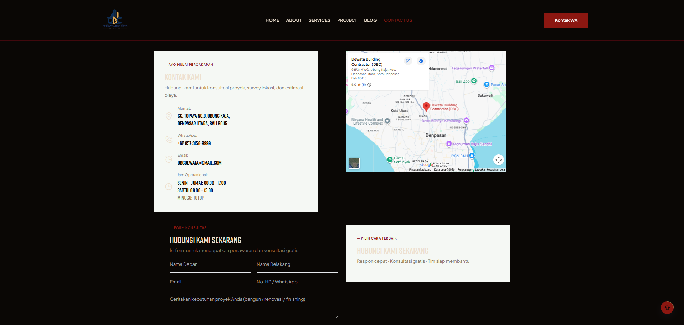Viewport: 684px width, 325px height.
Task: Click the Pantai Seminyak marker icon
Action: click(390, 159)
